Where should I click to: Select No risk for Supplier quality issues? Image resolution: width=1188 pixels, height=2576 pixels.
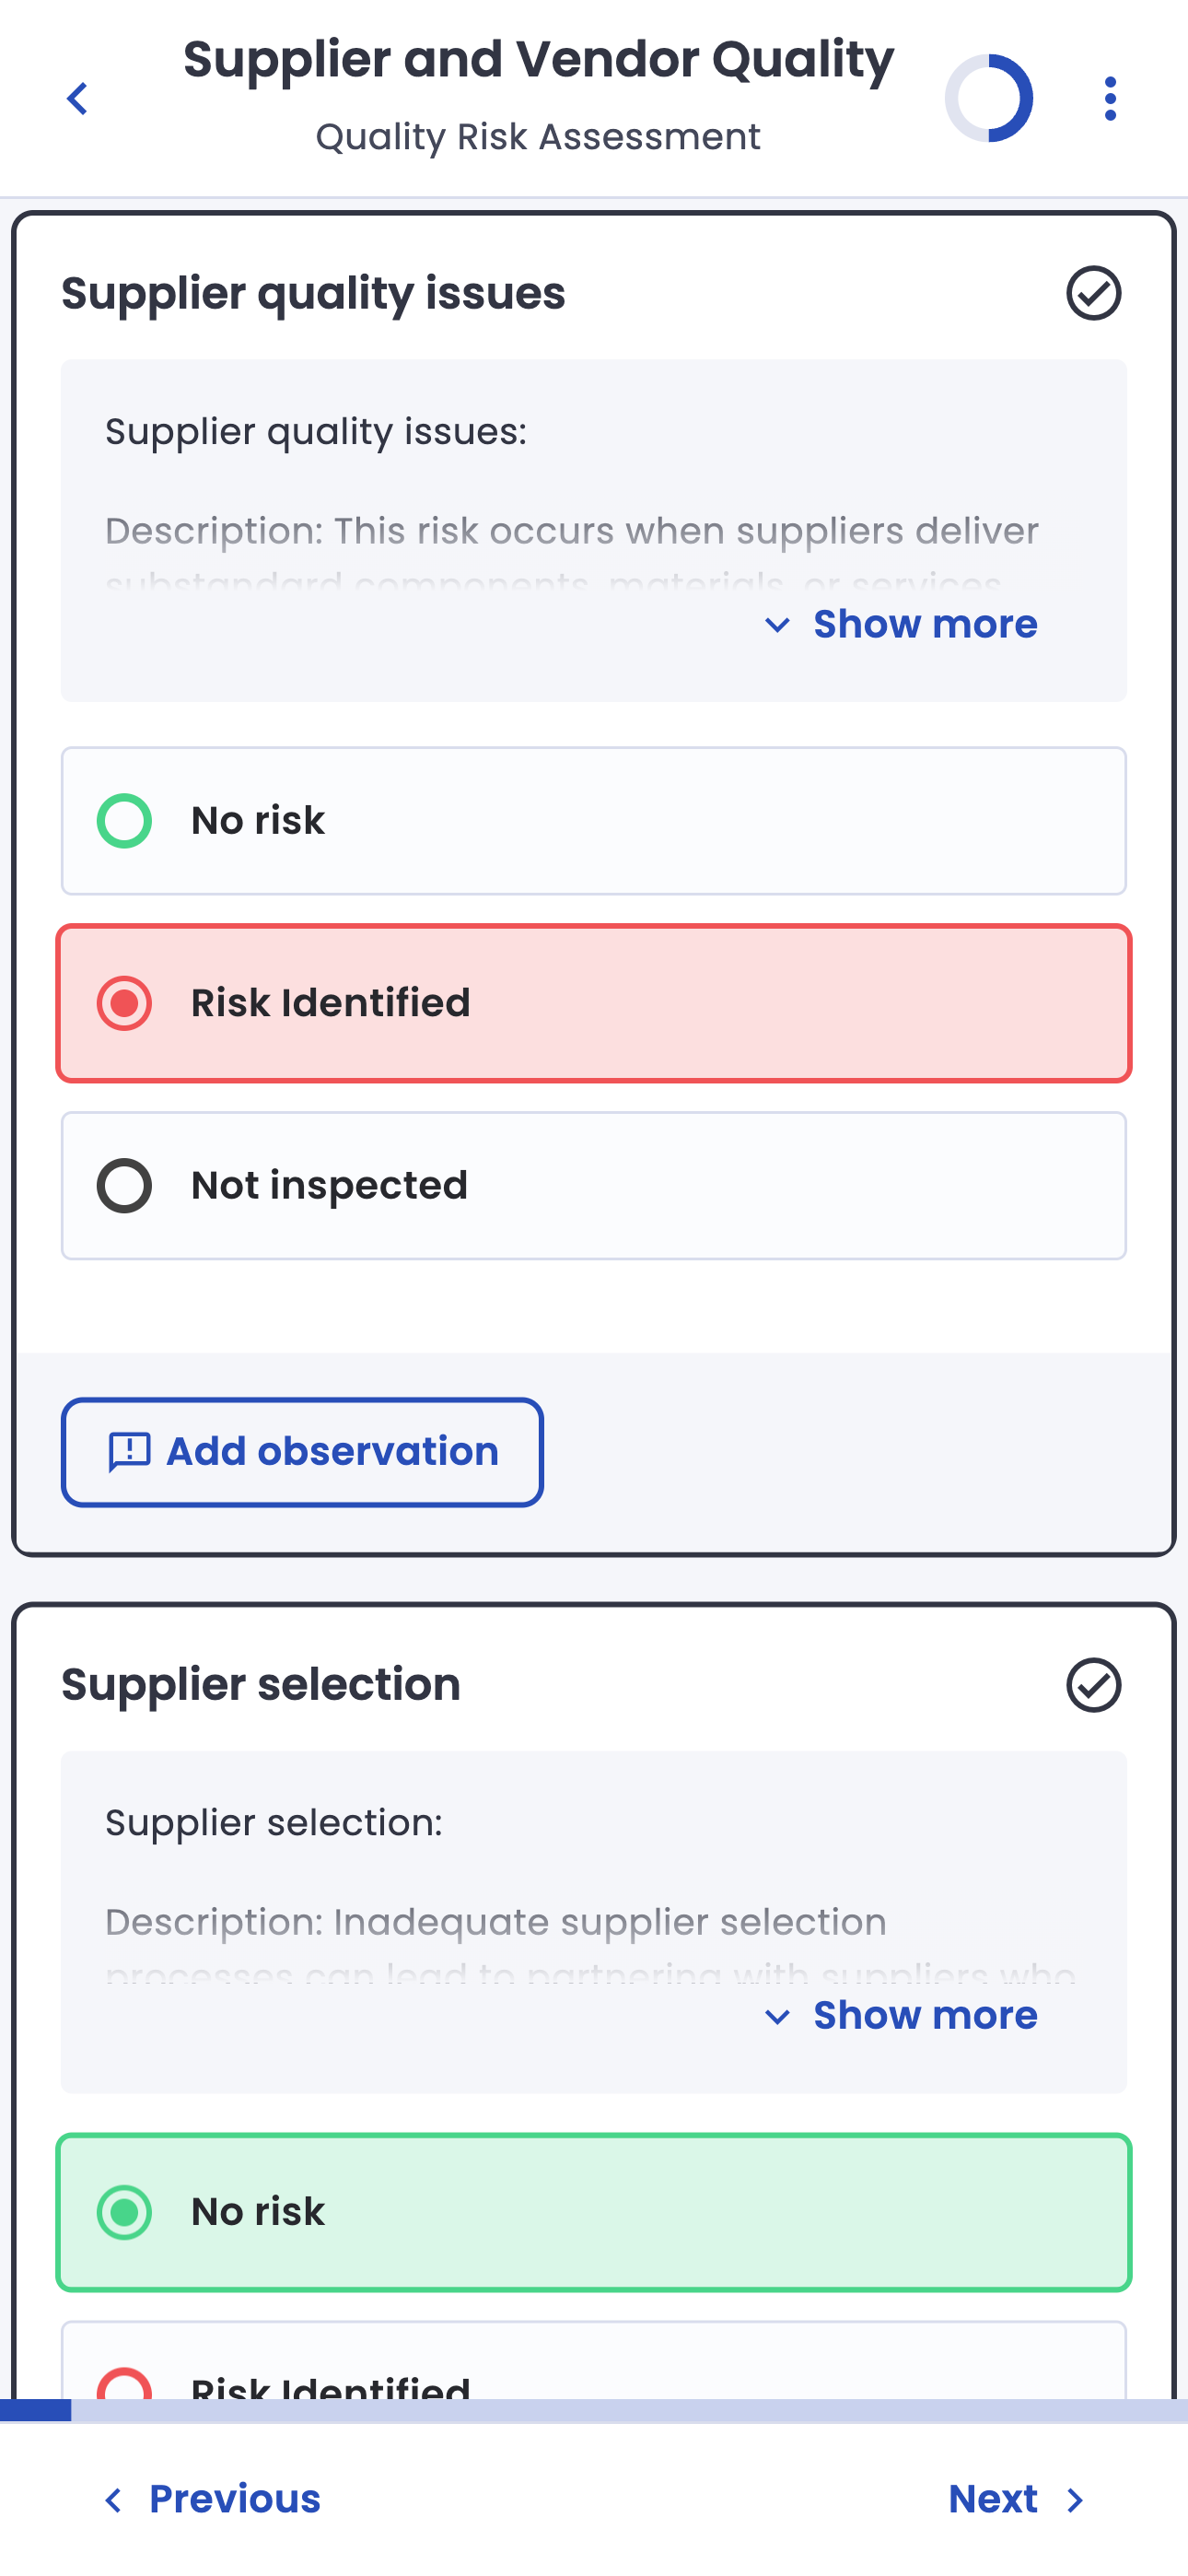coord(593,821)
